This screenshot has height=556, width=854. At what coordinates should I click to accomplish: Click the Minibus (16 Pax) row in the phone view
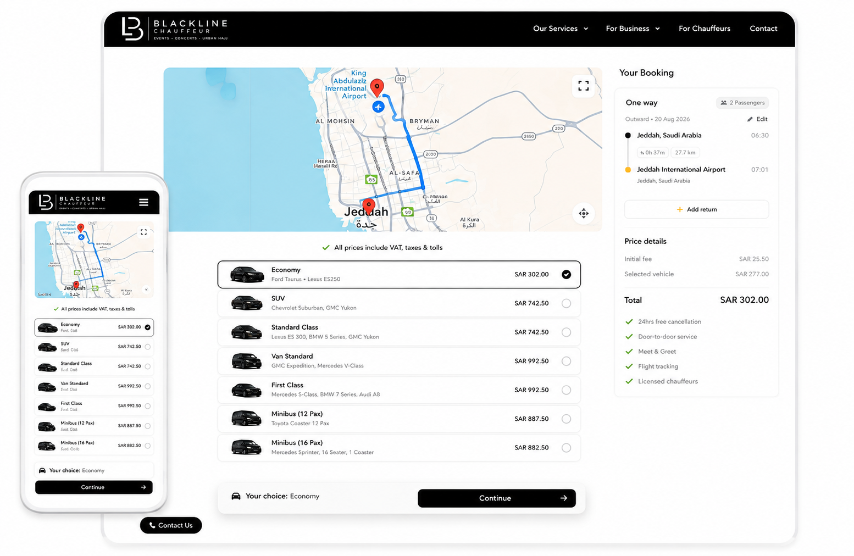coord(94,446)
